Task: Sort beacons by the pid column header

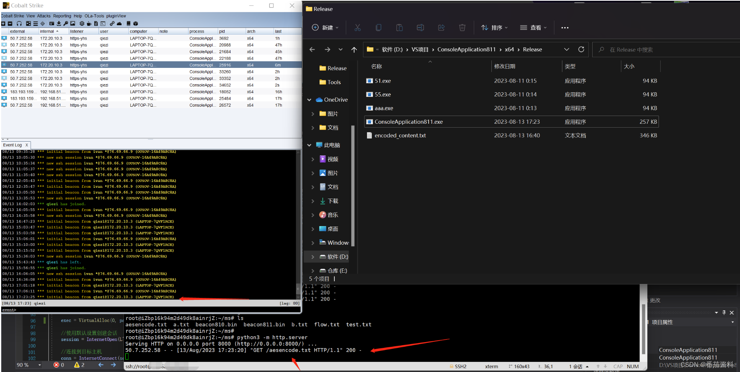Action: (x=231, y=31)
